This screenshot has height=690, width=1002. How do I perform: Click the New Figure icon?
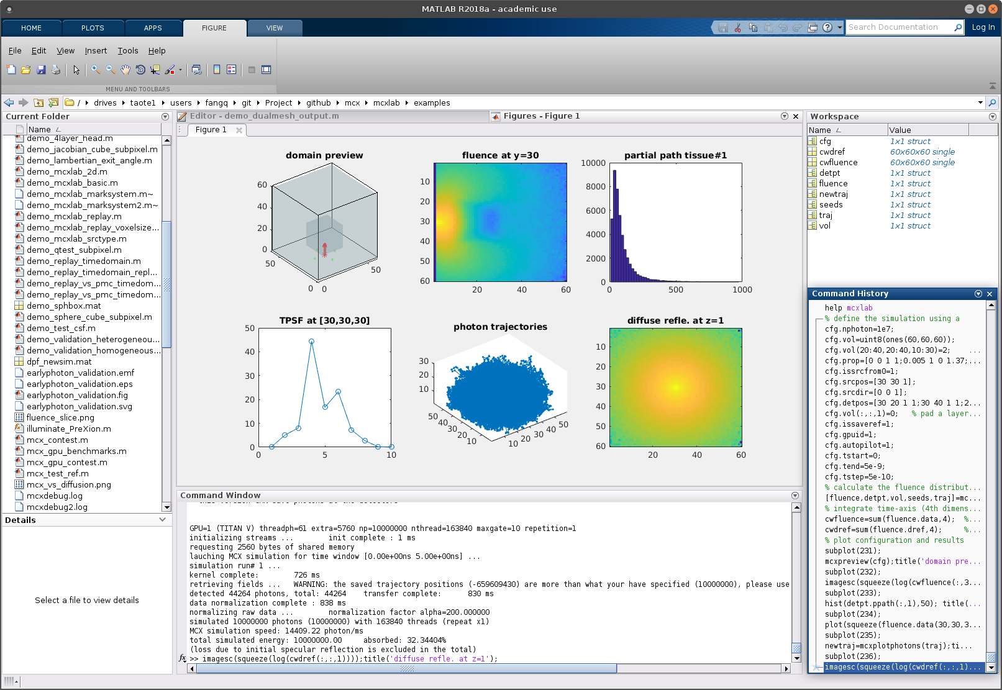(11, 70)
